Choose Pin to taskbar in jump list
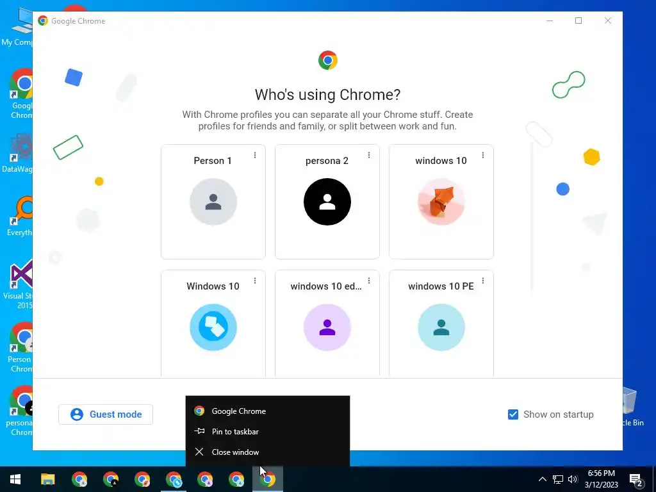656x492 pixels. (x=268, y=431)
